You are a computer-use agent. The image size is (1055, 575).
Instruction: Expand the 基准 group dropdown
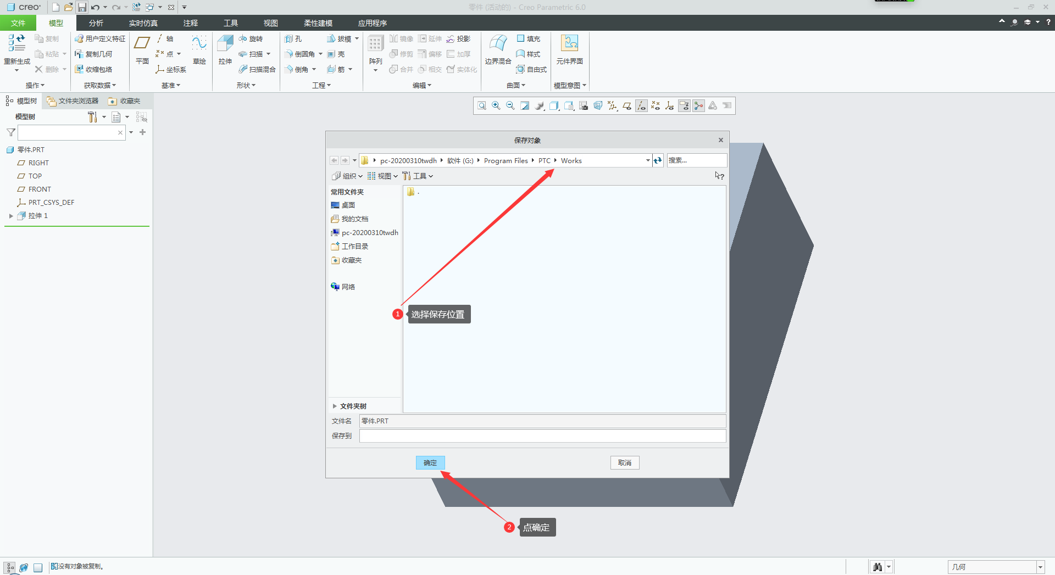pyautogui.click(x=171, y=86)
